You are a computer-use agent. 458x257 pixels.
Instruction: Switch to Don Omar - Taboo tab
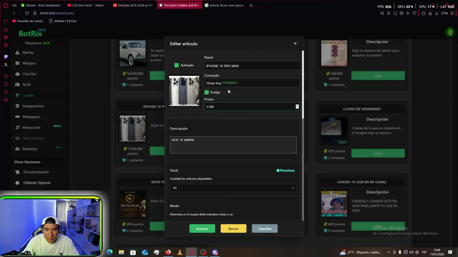87,5
